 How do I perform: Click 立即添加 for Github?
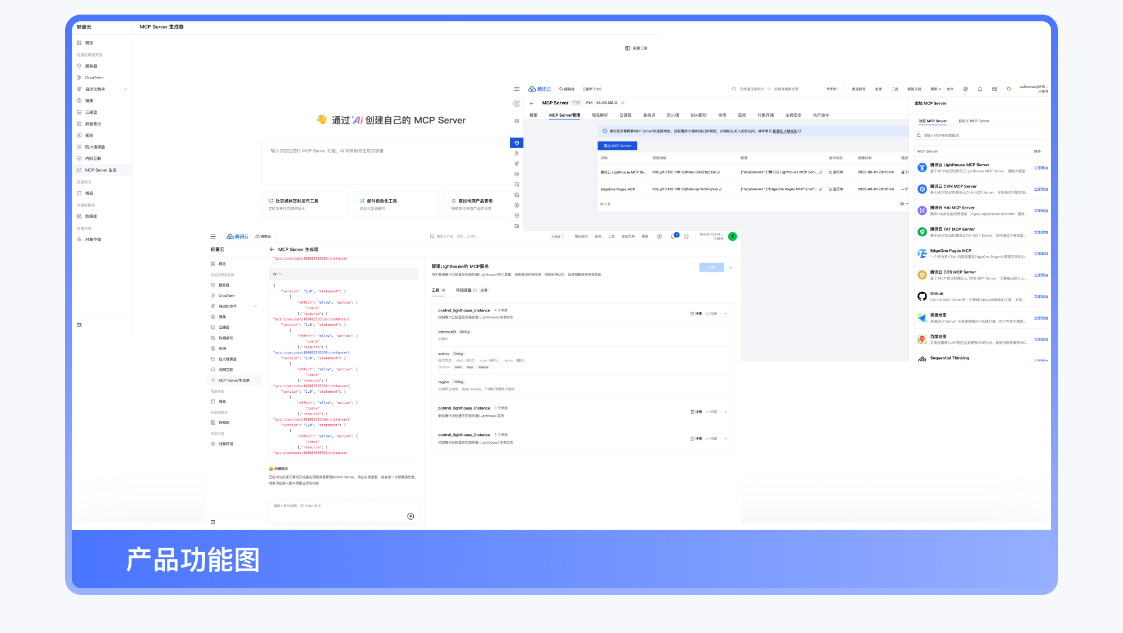1040,297
